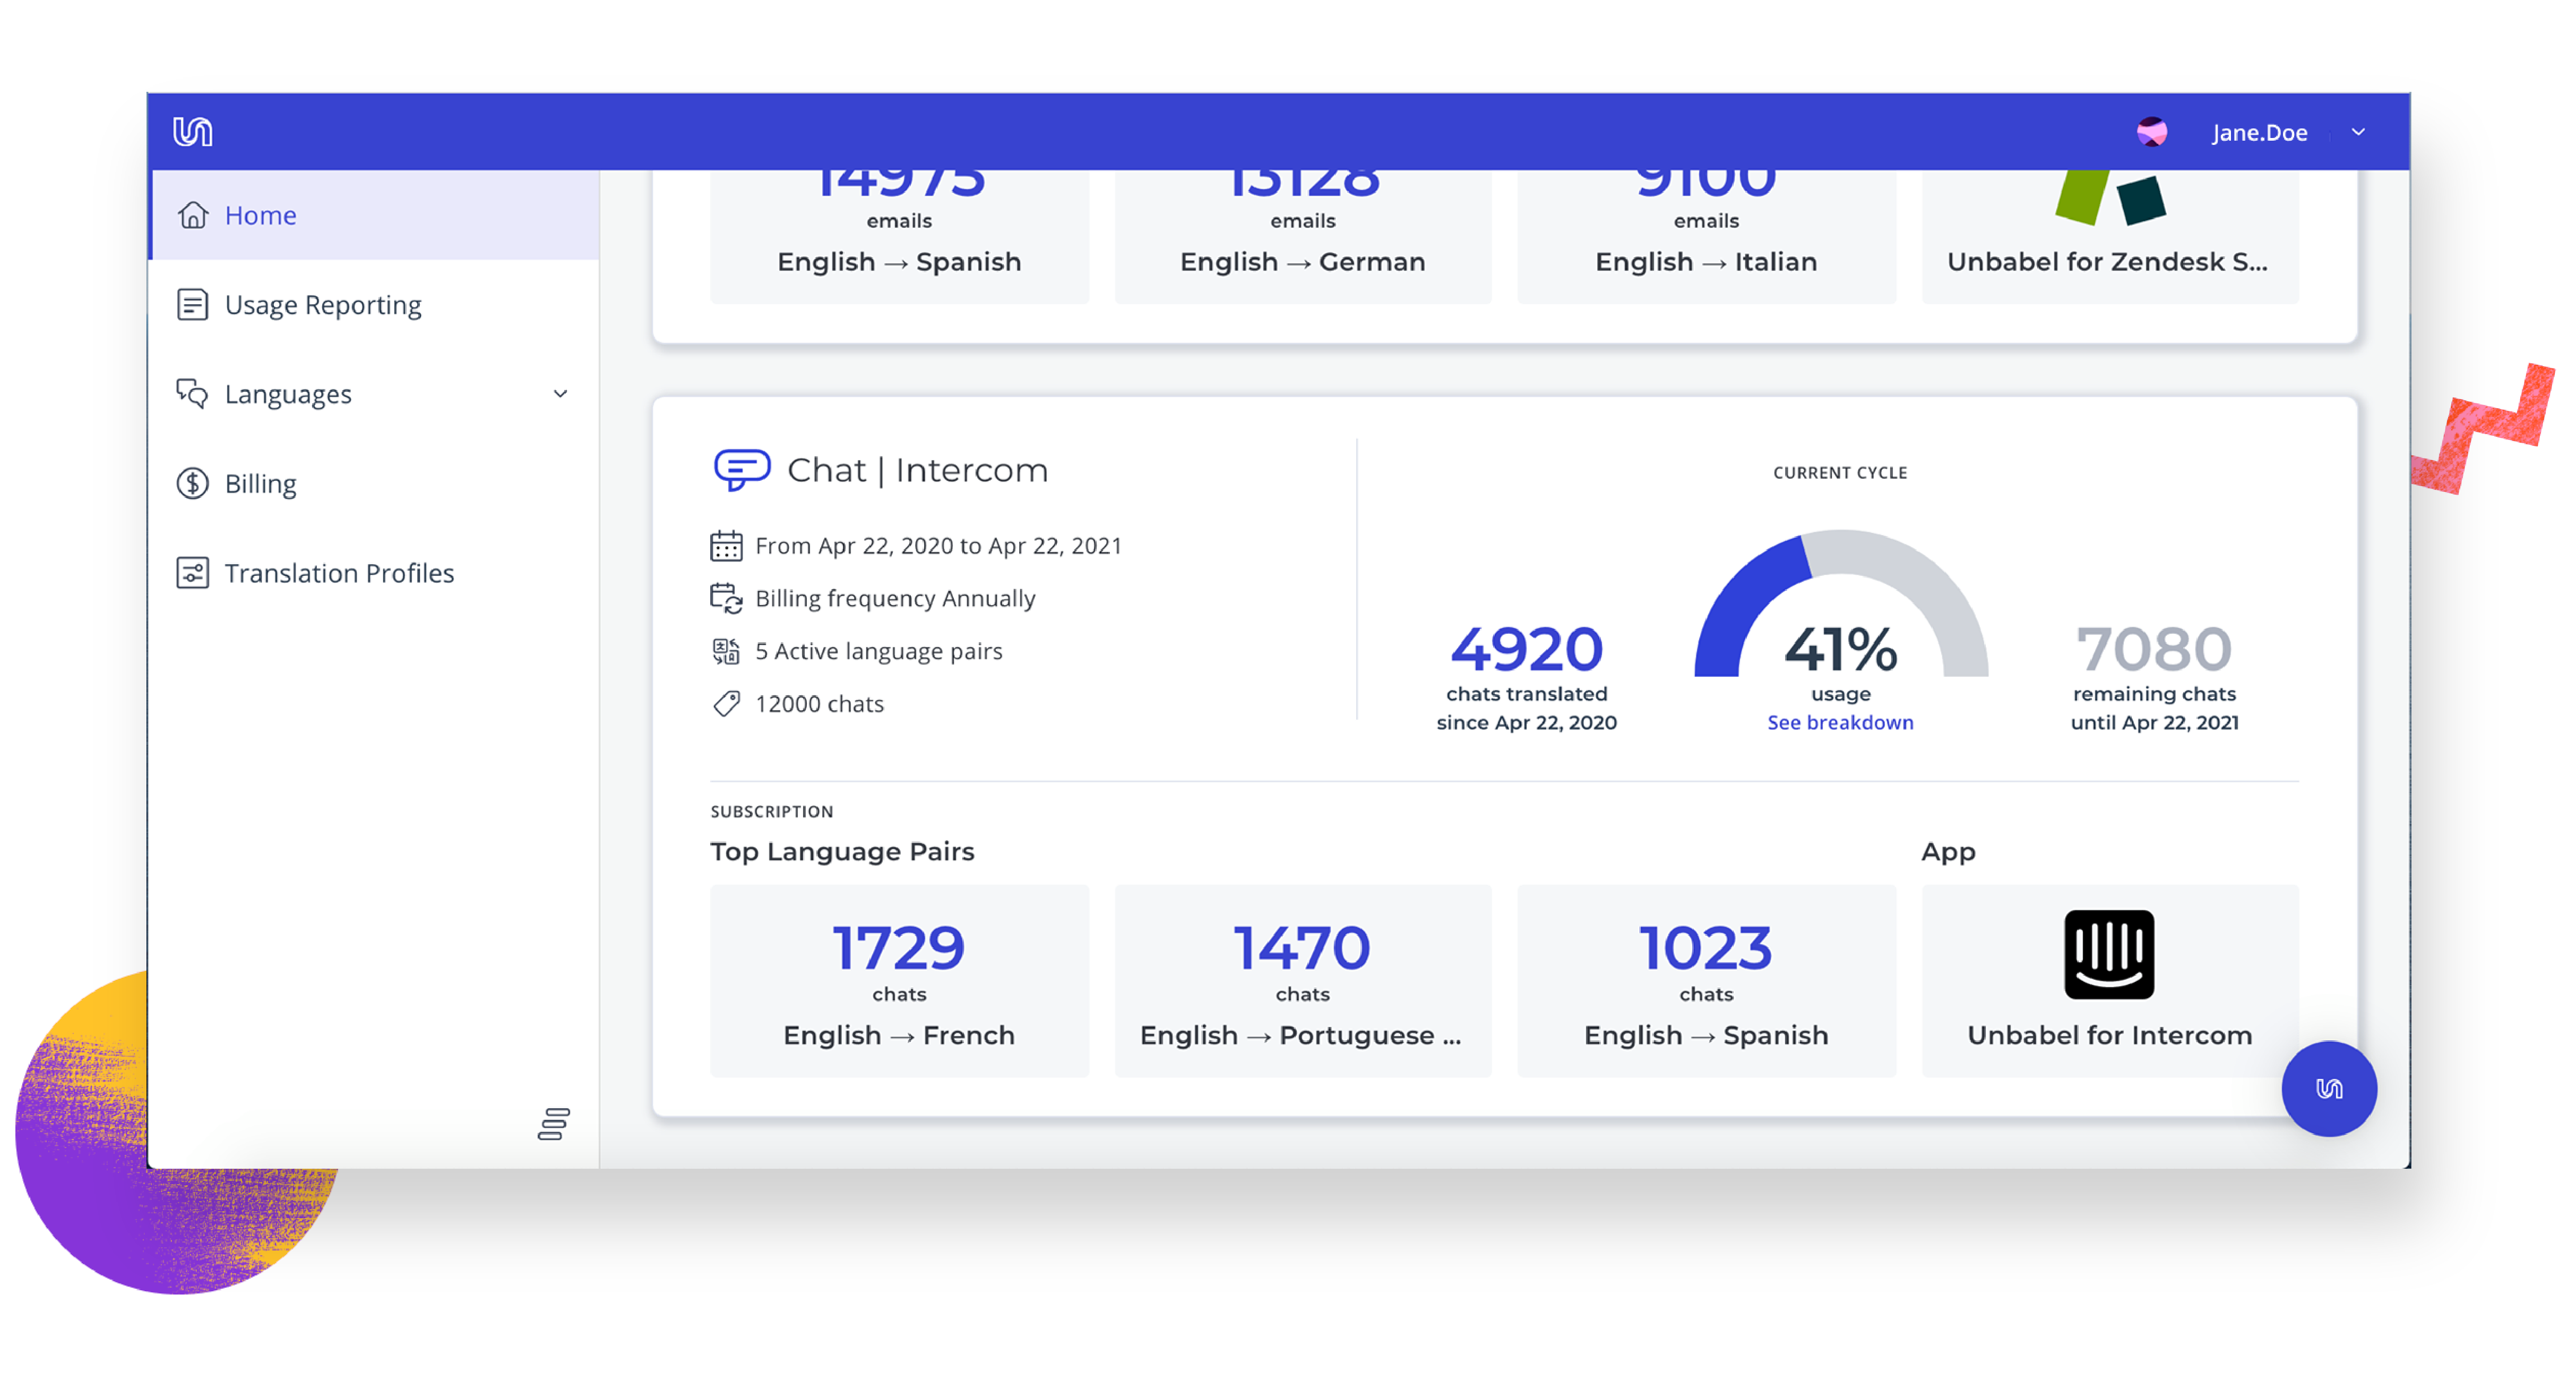
Task: Click the Unbabel logo in header
Action: 192,131
